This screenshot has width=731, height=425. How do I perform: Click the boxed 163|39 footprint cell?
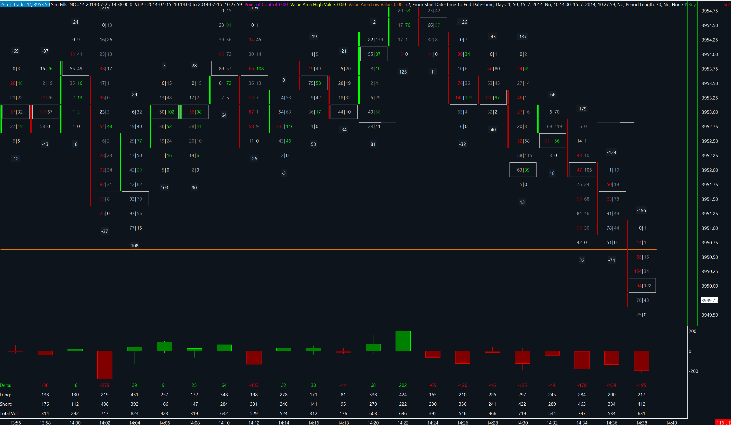click(523, 170)
